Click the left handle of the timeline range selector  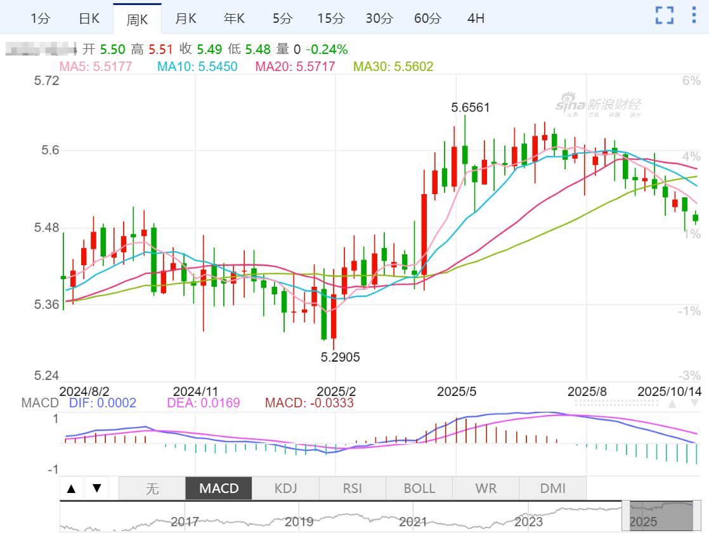pos(625,516)
